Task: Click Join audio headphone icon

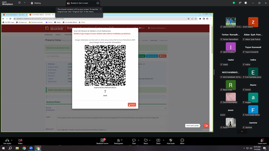Action: click(7, 141)
